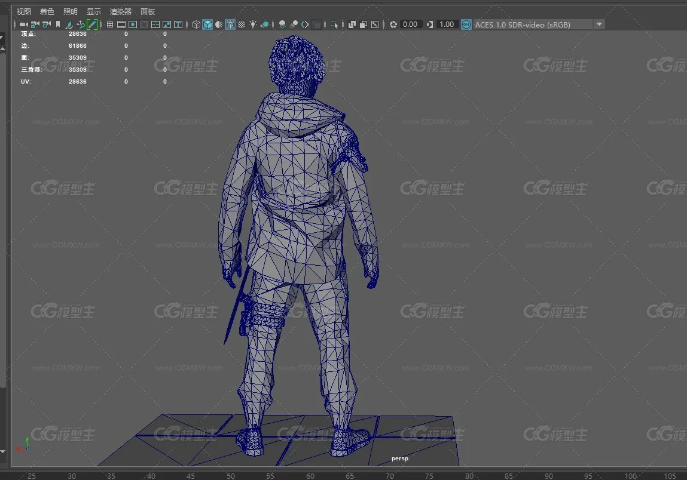Click the edge count value 61866
The height and width of the screenshot is (480, 687).
78,45
